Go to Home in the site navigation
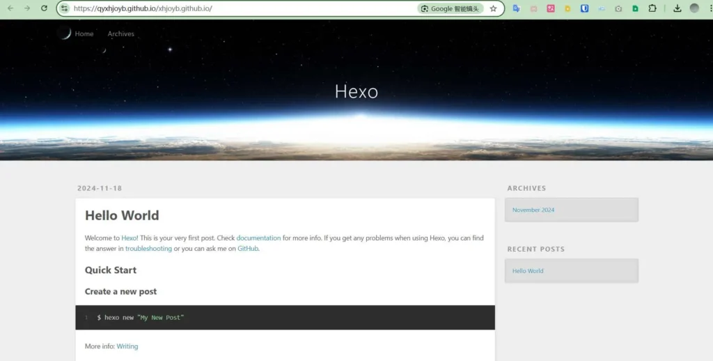Image resolution: width=713 pixels, height=361 pixels. click(x=84, y=33)
